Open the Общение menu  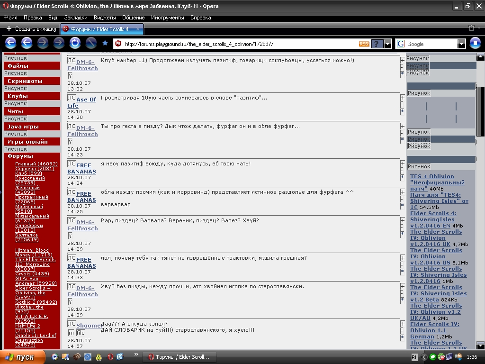(x=133, y=18)
